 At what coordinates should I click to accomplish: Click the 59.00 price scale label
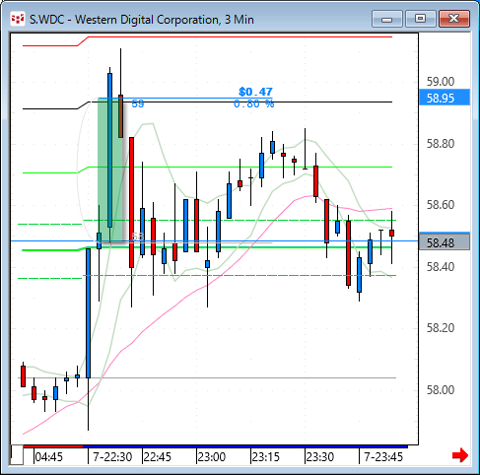click(441, 82)
